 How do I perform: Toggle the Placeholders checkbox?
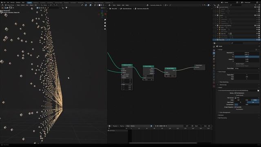[235, 109]
